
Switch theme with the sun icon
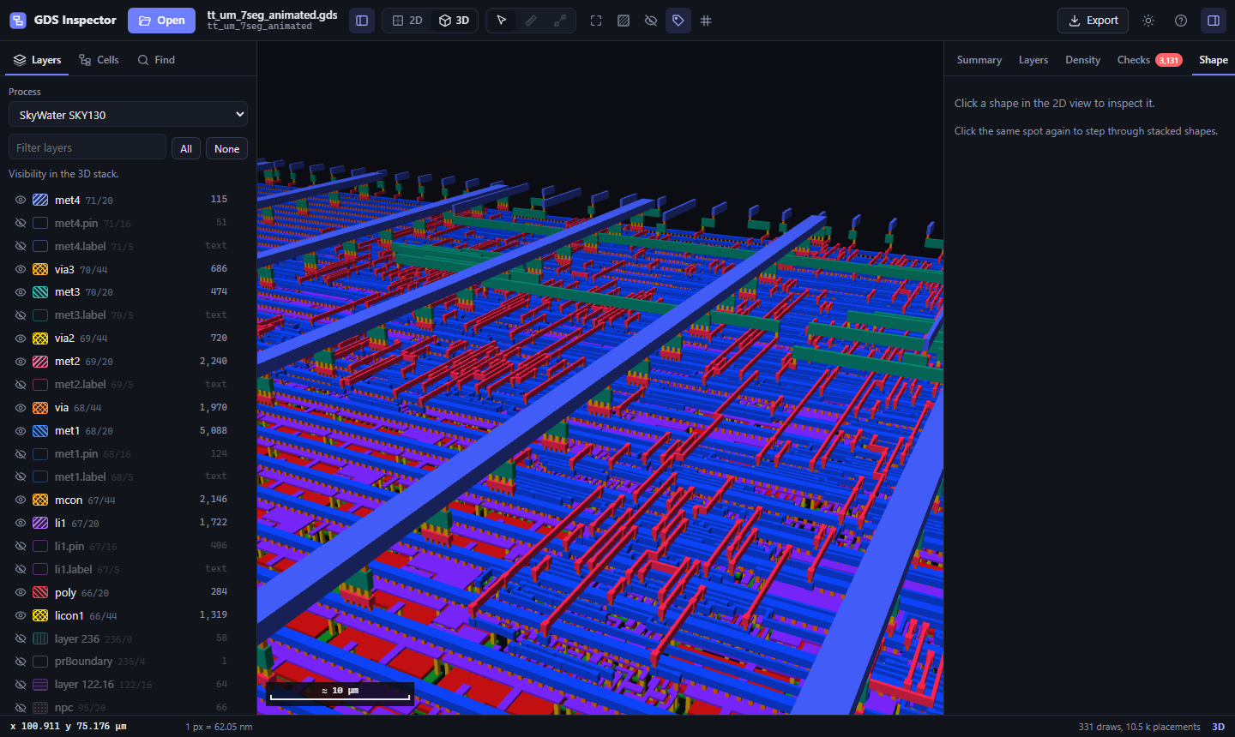[x=1148, y=21]
